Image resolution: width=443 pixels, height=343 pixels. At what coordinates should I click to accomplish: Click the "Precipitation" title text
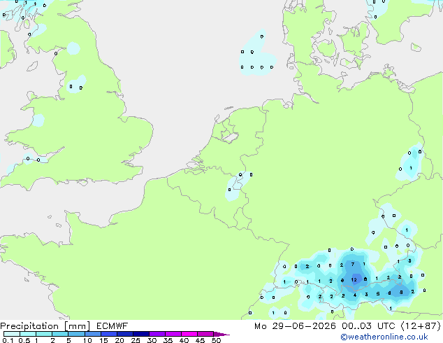[29, 326]
